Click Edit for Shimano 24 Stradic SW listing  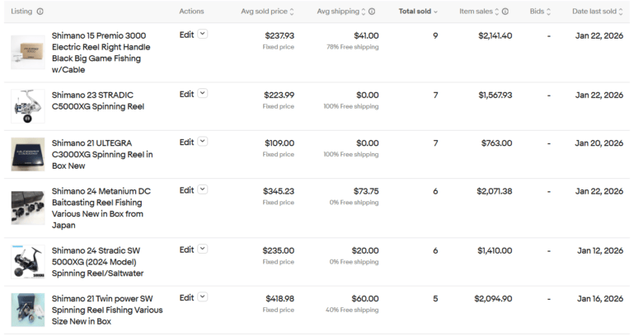point(187,250)
